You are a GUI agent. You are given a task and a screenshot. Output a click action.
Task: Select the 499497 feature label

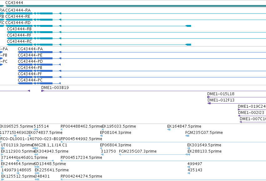[x=195, y=164]
